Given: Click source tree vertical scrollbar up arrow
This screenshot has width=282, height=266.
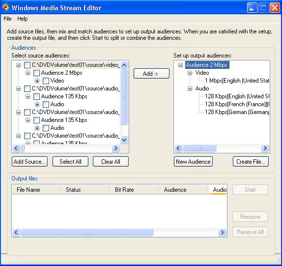Looking at the screenshot, I should click(124, 65).
